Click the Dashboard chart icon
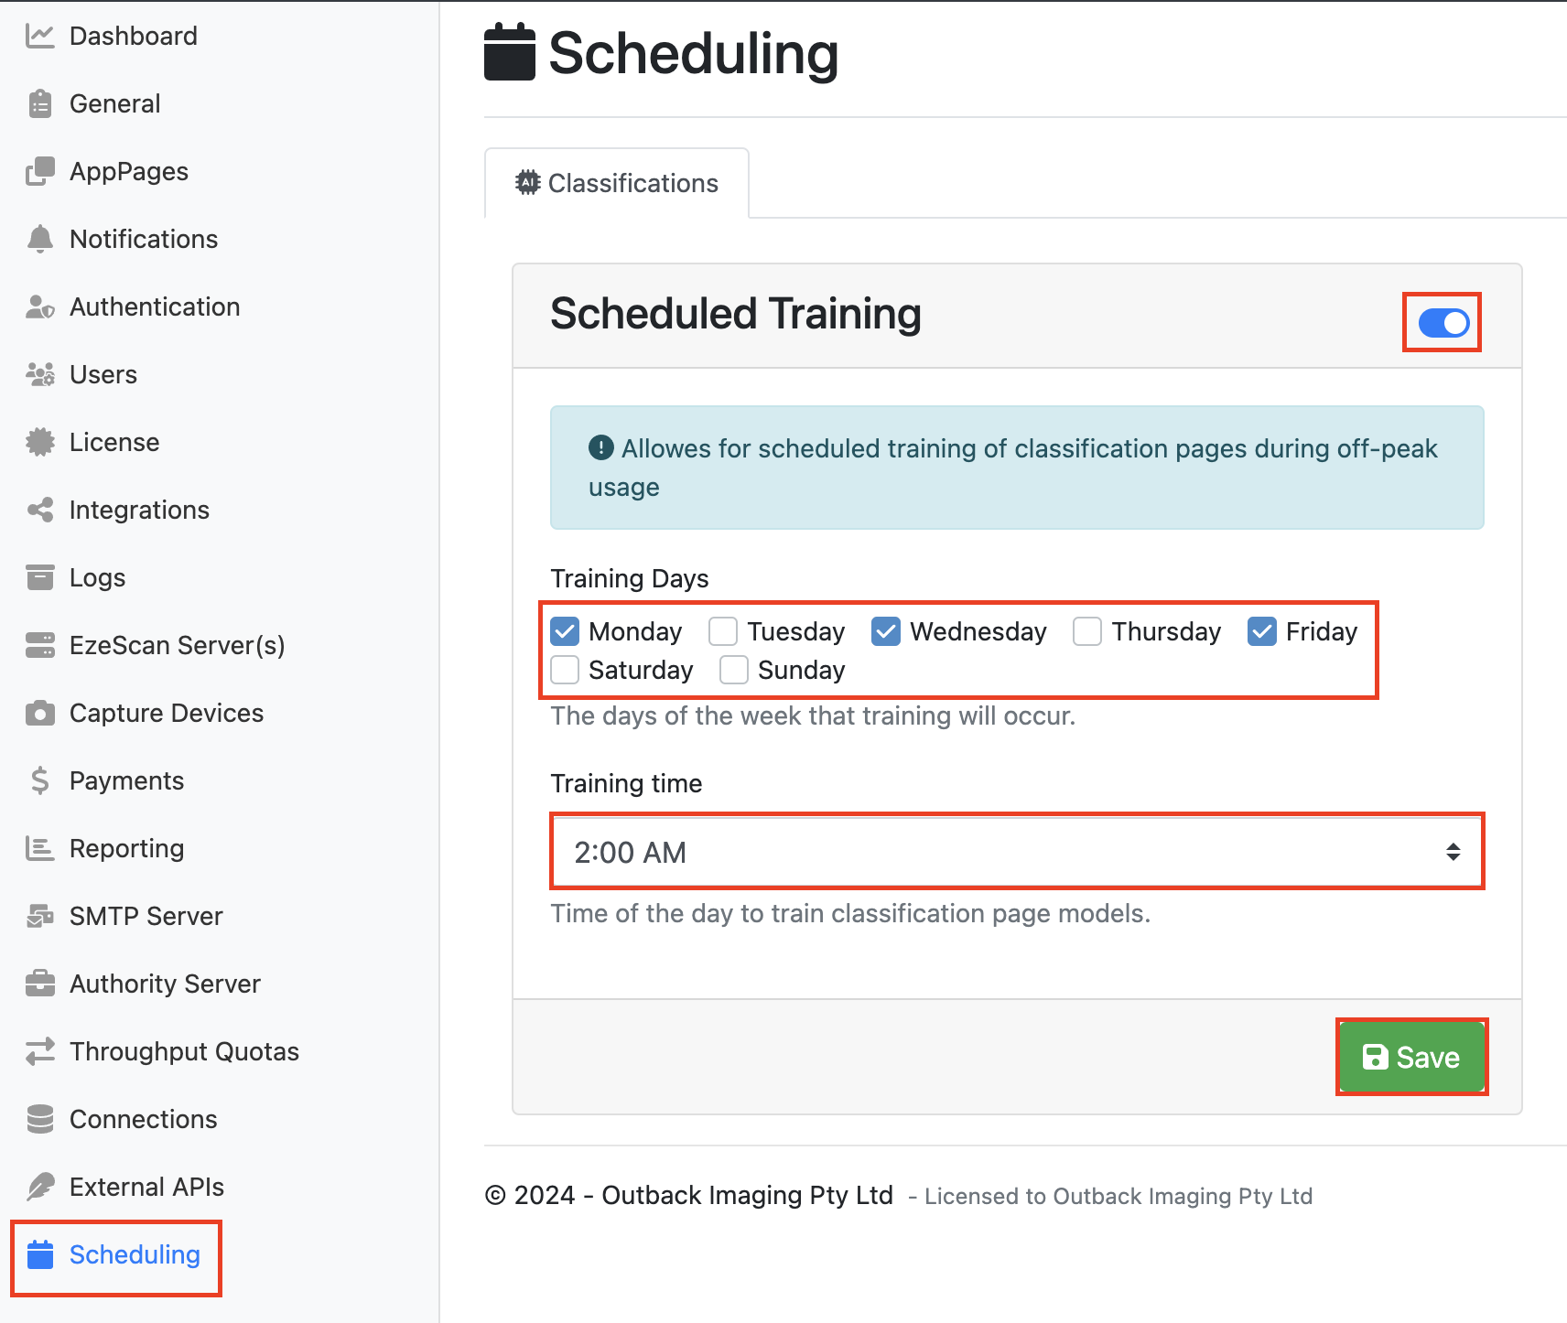 (39, 37)
